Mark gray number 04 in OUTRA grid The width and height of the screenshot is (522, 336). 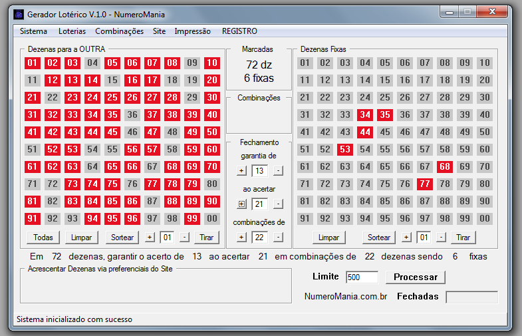(92, 63)
